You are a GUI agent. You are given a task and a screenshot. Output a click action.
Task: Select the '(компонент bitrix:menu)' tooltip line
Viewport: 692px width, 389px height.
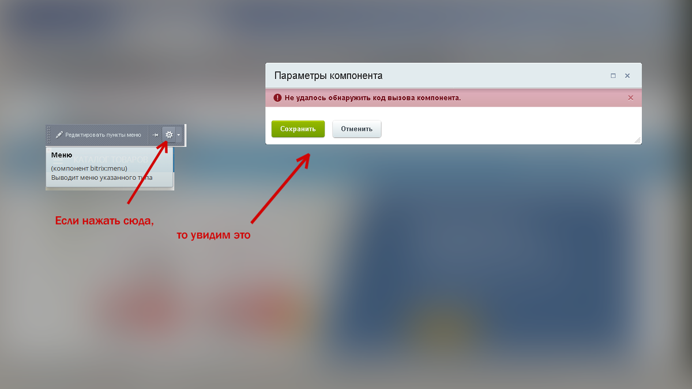tap(89, 168)
